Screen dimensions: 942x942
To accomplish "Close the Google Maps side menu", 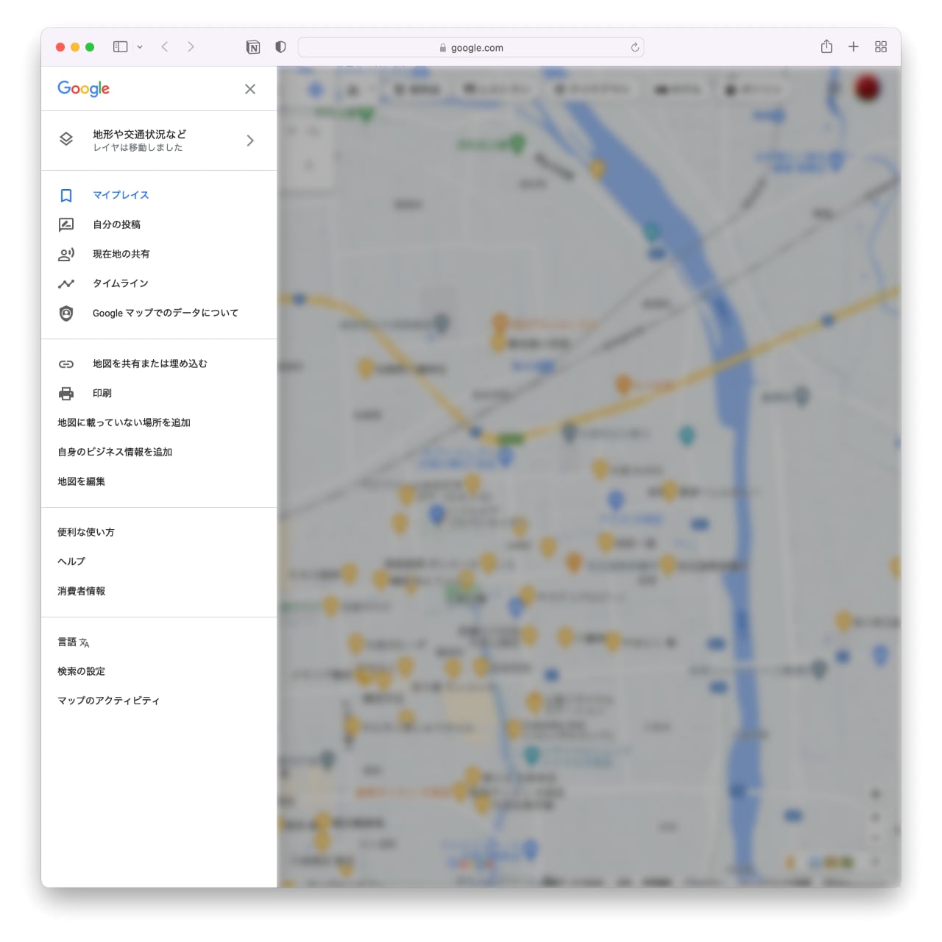I will (250, 89).
